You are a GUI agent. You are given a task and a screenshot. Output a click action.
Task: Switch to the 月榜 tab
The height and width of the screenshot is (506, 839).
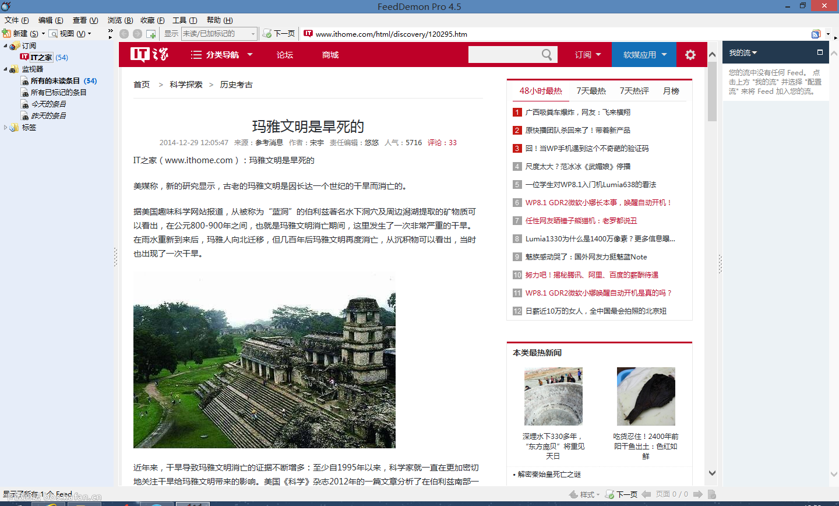click(671, 91)
